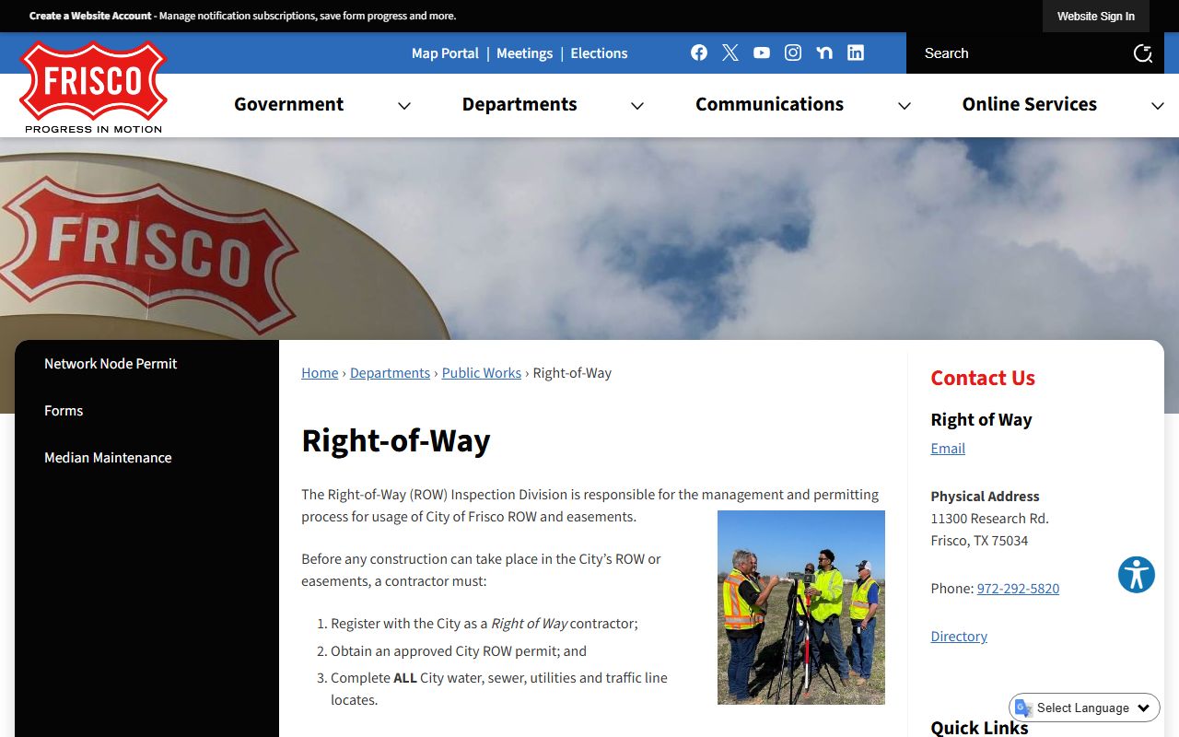Select Network Node Permit in sidebar
The width and height of the screenshot is (1179, 737).
pyautogui.click(x=111, y=364)
